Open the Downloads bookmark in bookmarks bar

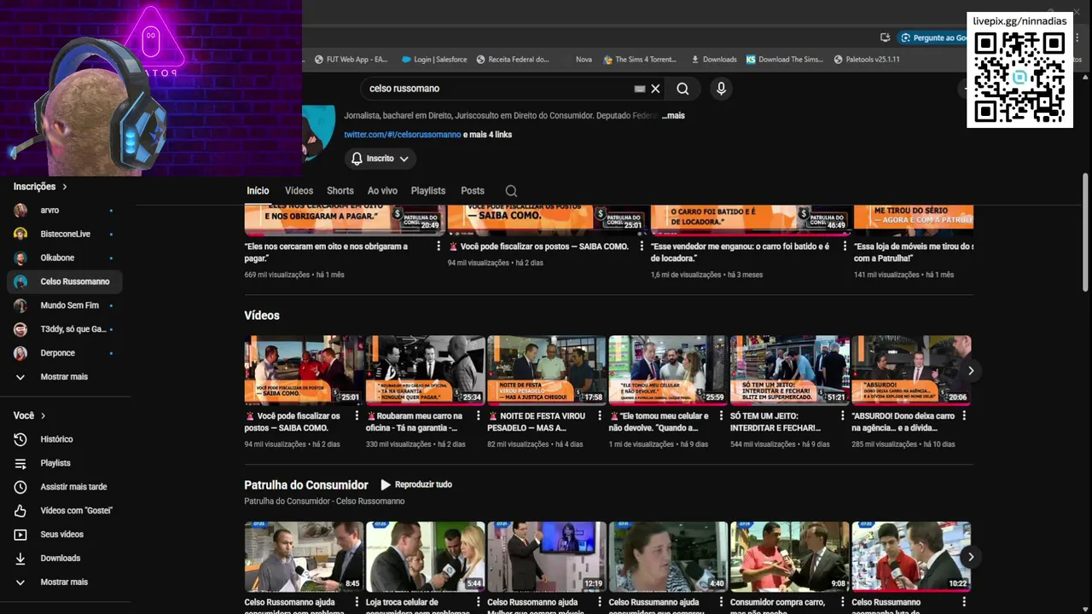[x=713, y=60]
